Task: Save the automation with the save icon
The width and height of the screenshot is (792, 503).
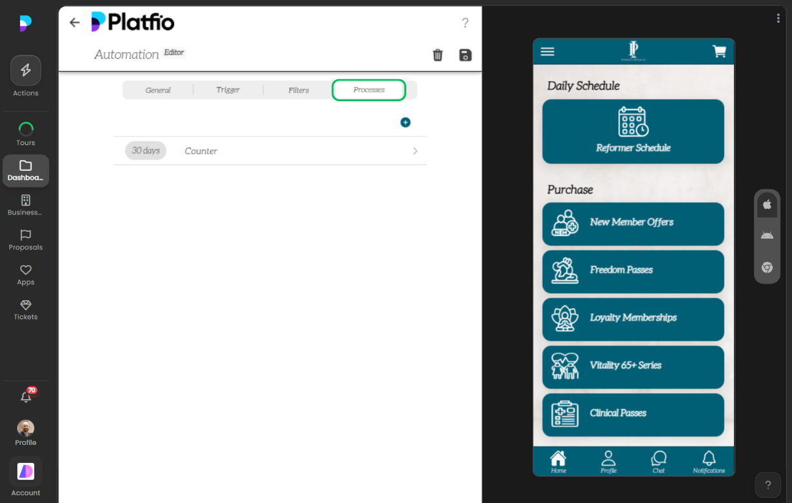Action: click(465, 55)
